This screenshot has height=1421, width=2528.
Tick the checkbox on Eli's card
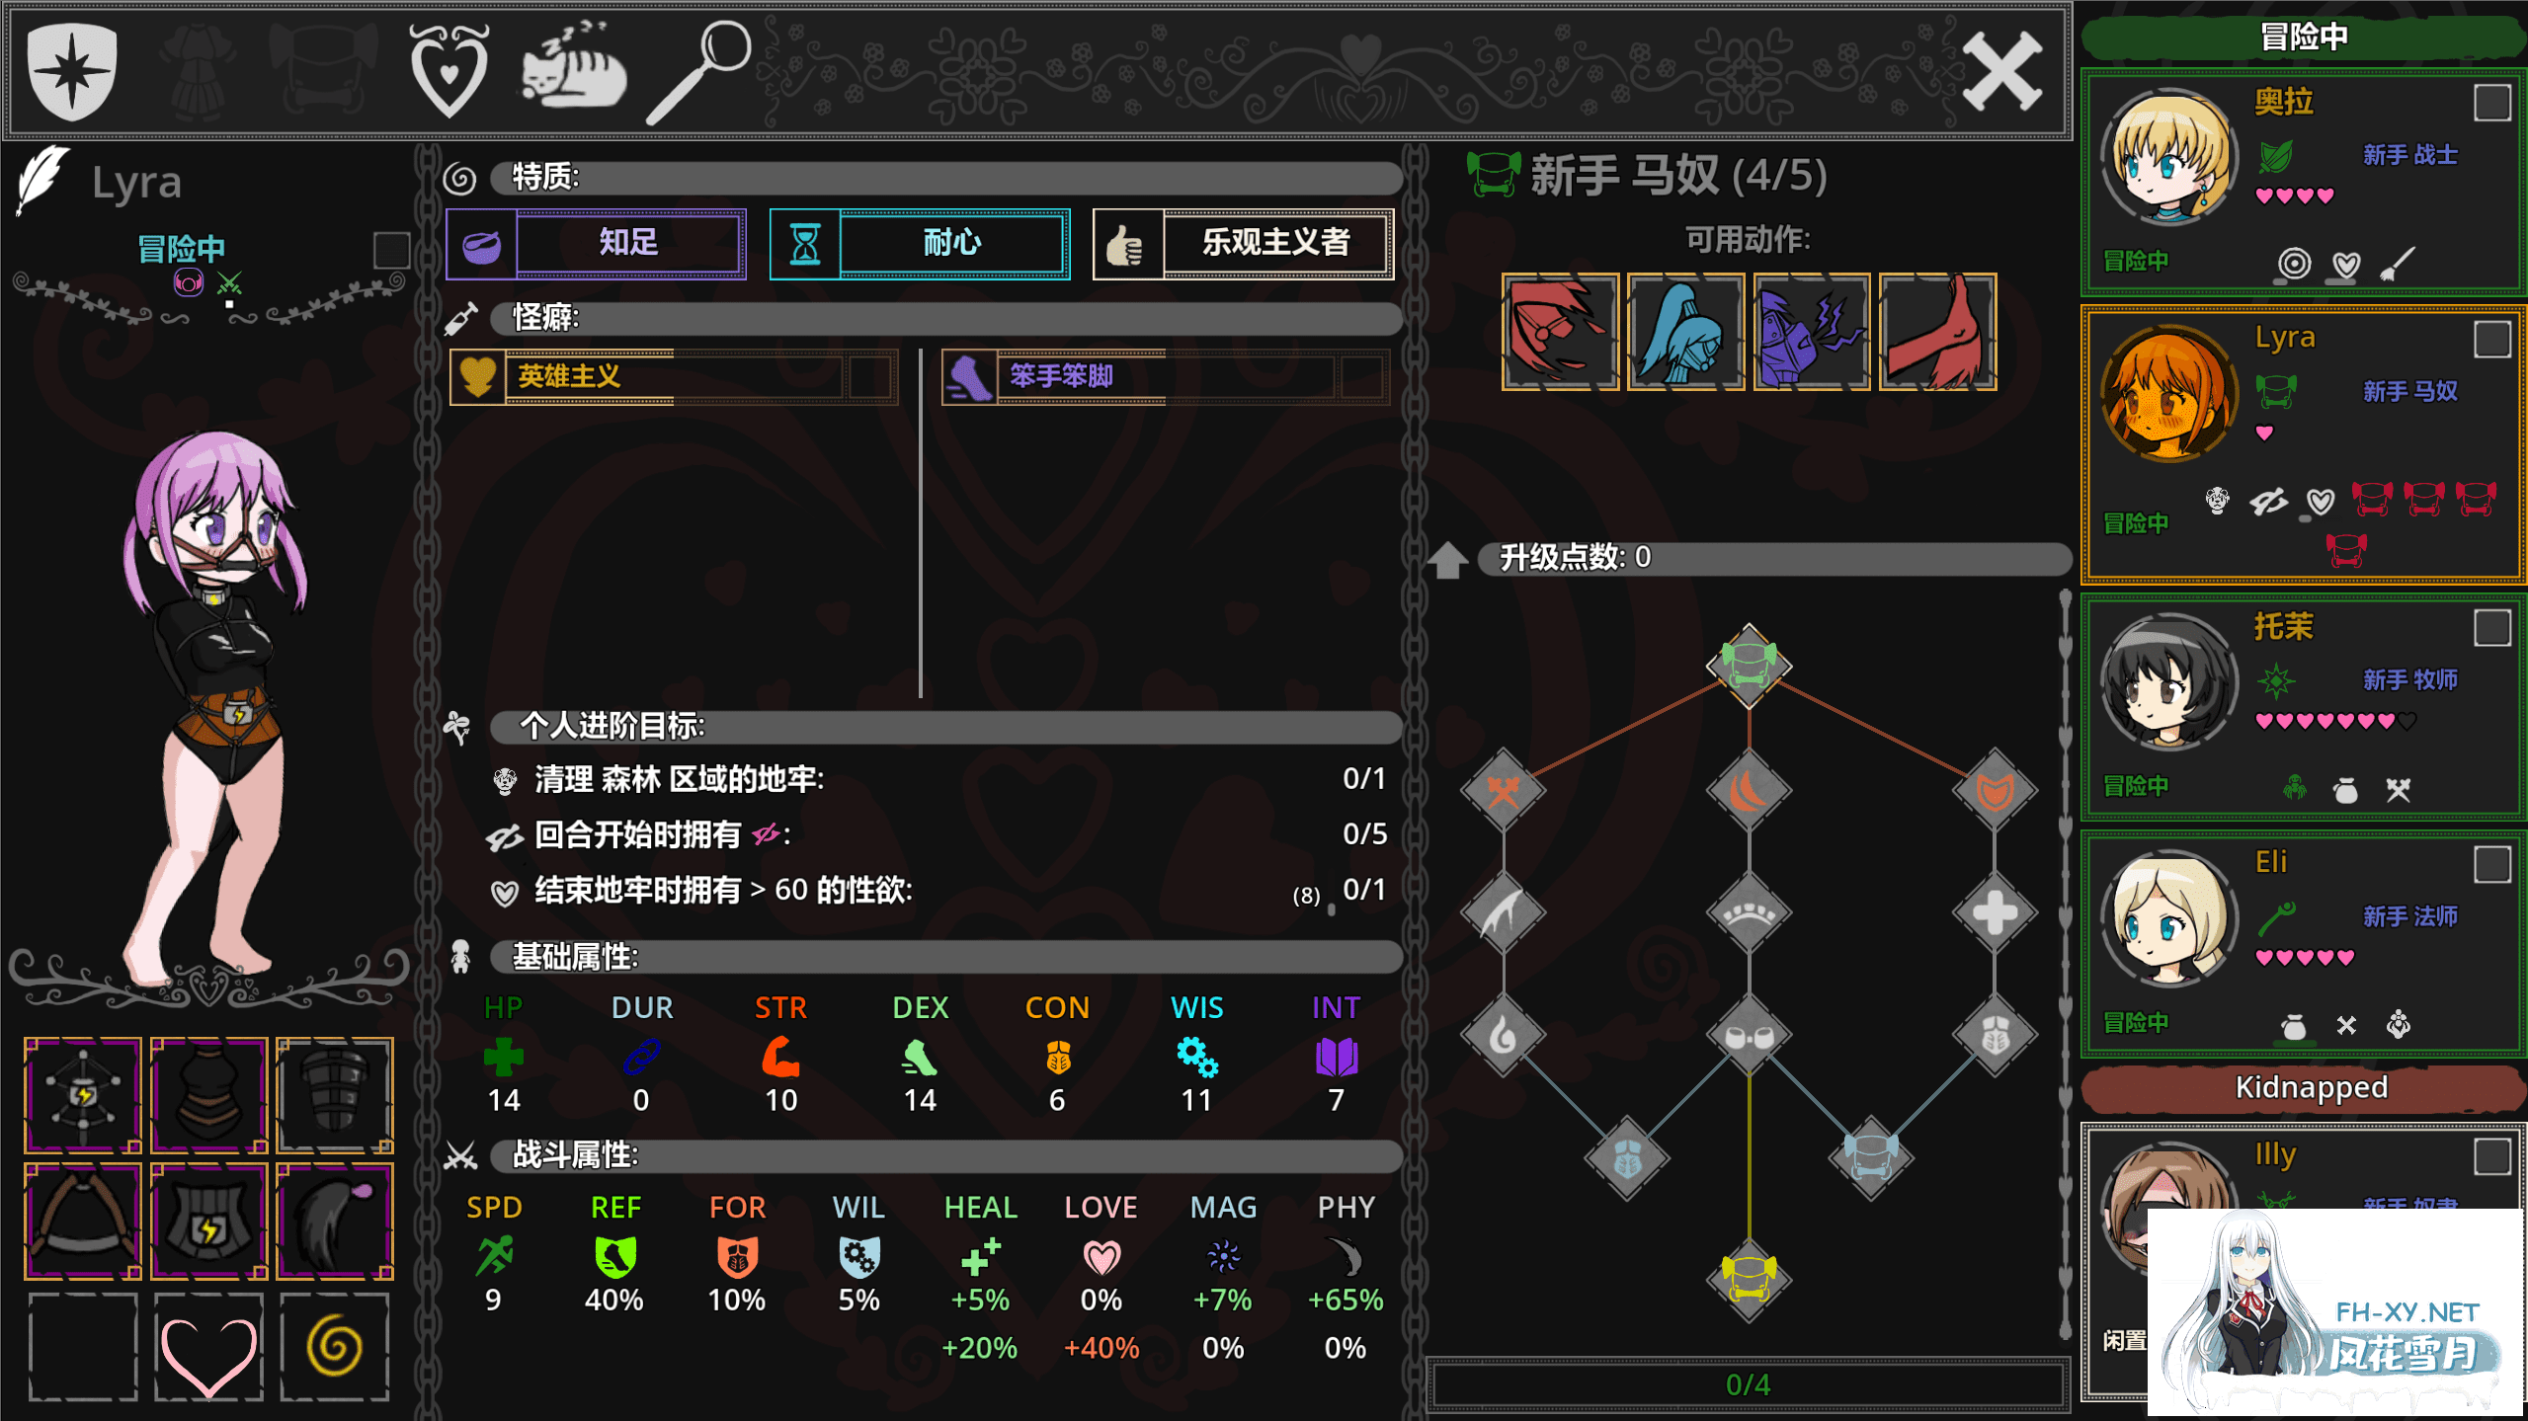[x=2491, y=864]
